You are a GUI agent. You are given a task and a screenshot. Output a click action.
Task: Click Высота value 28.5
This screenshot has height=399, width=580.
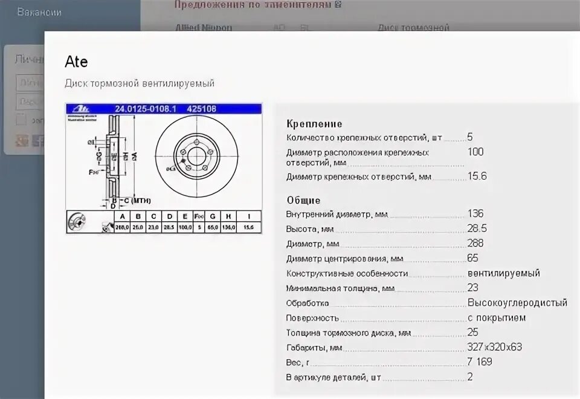(x=477, y=229)
